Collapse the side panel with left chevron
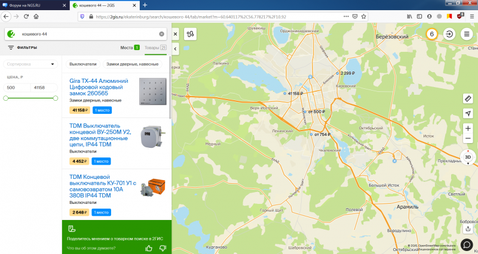The height and width of the screenshot is (254, 478). pos(175,49)
